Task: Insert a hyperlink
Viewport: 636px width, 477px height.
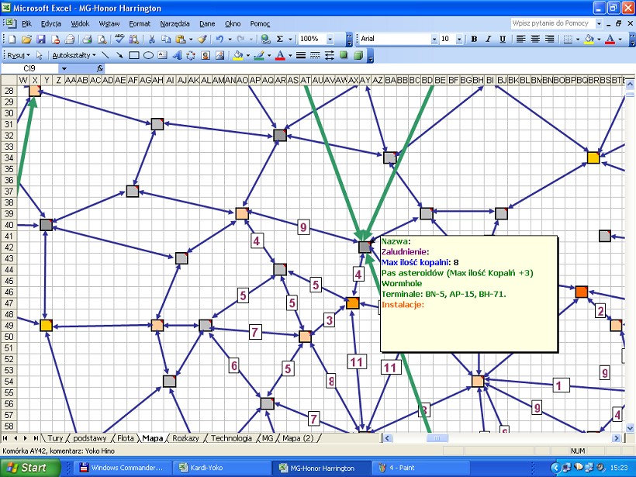Action: (265, 39)
